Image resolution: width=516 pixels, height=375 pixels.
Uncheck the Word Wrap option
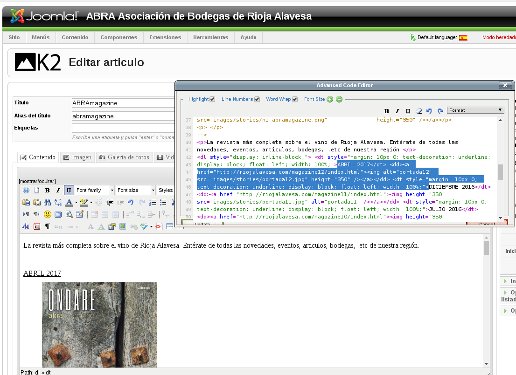click(295, 99)
